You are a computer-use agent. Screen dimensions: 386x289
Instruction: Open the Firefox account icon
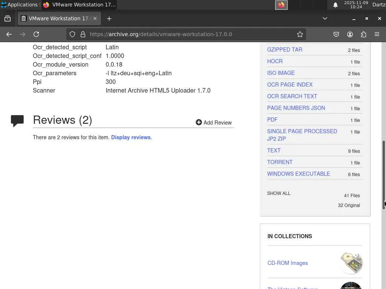pyautogui.click(x=350, y=34)
